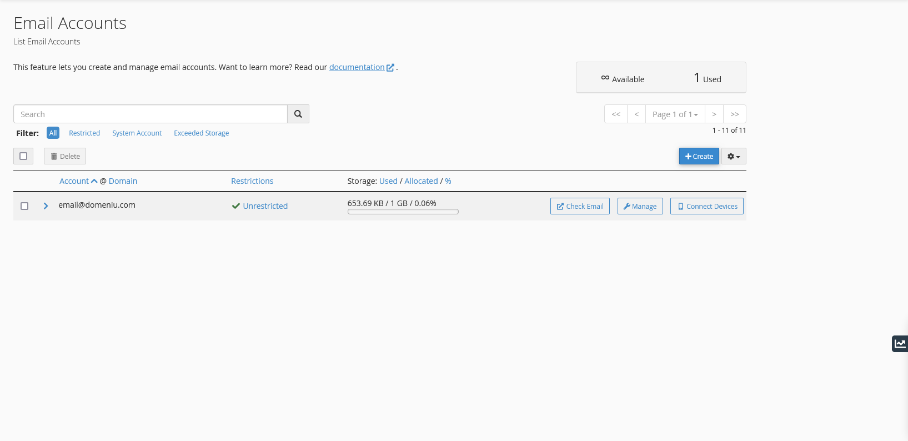Go to the previous page with <
Image resolution: width=908 pixels, height=441 pixels.
tap(636, 114)
